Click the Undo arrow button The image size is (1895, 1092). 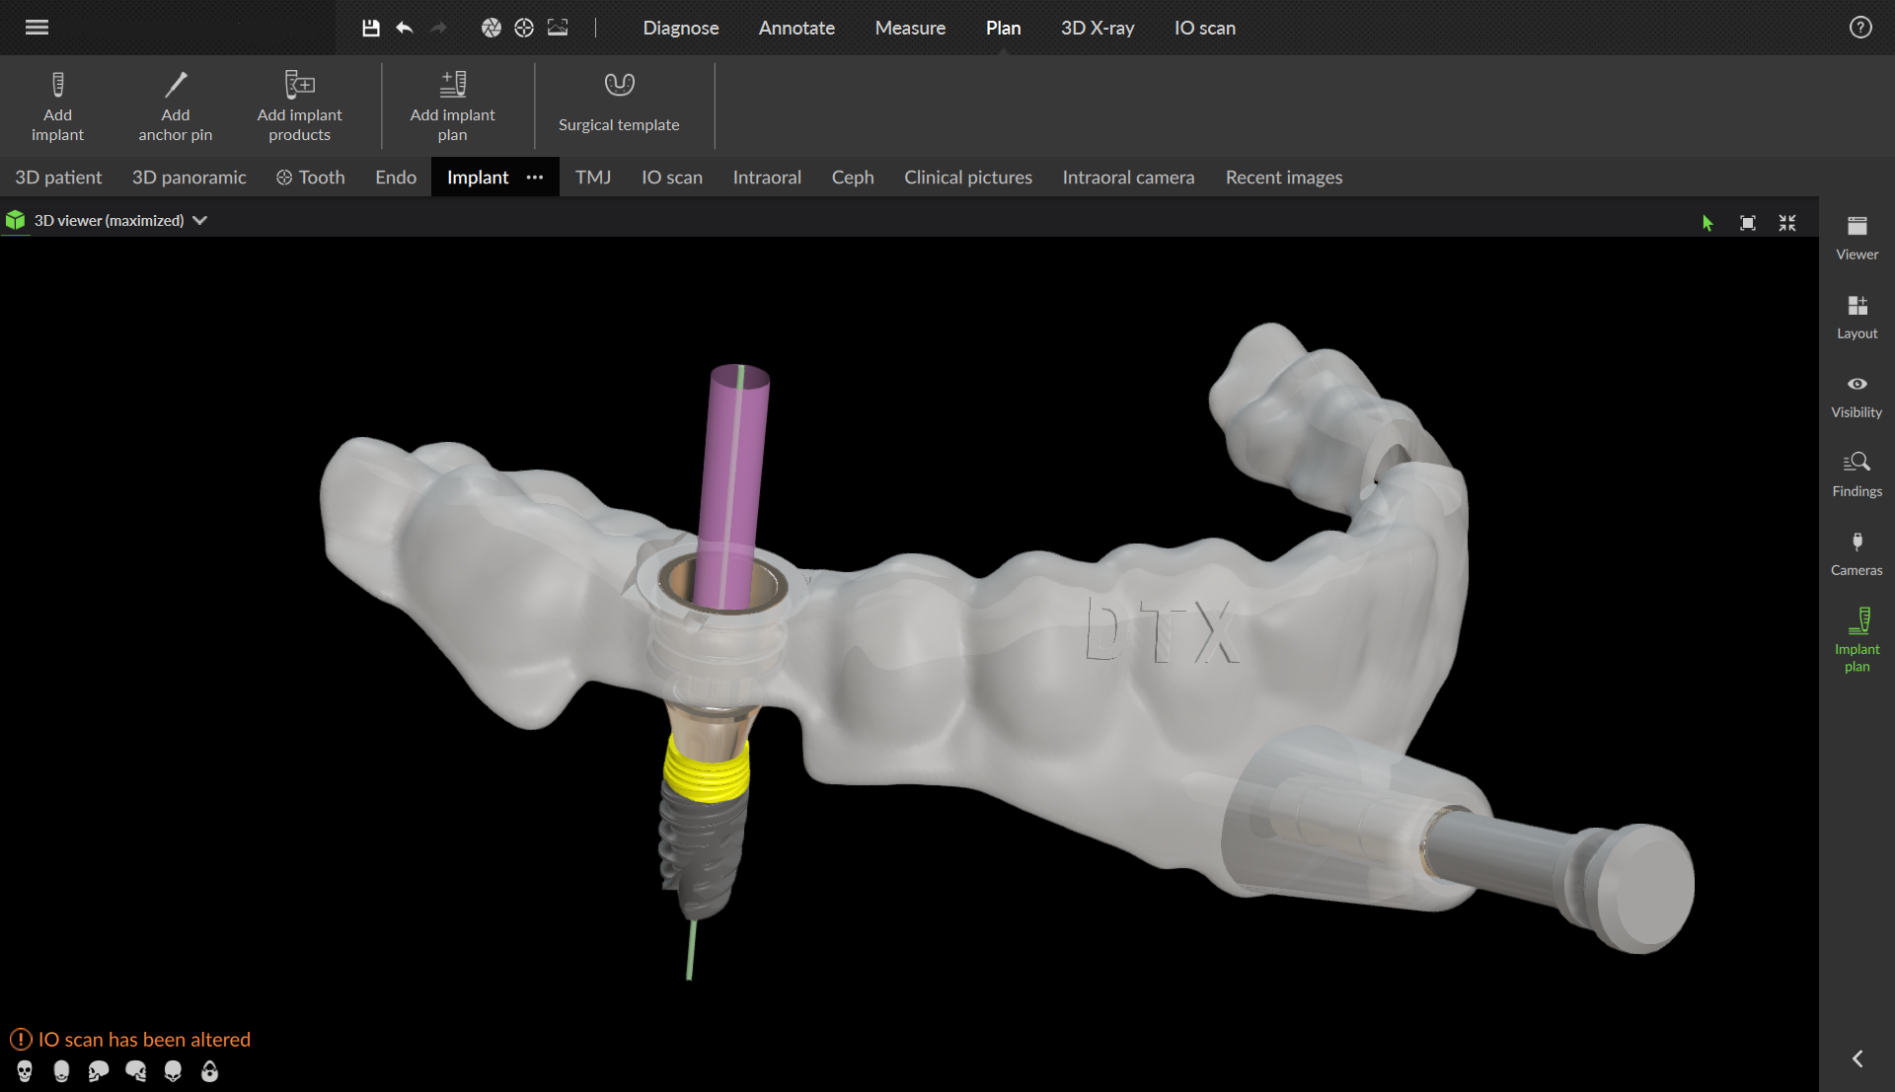[x=405, y=28]
